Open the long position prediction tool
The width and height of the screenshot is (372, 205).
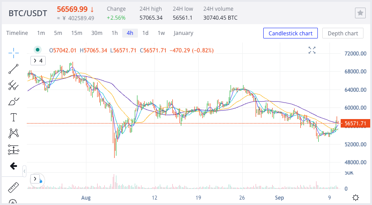[13, 149]
